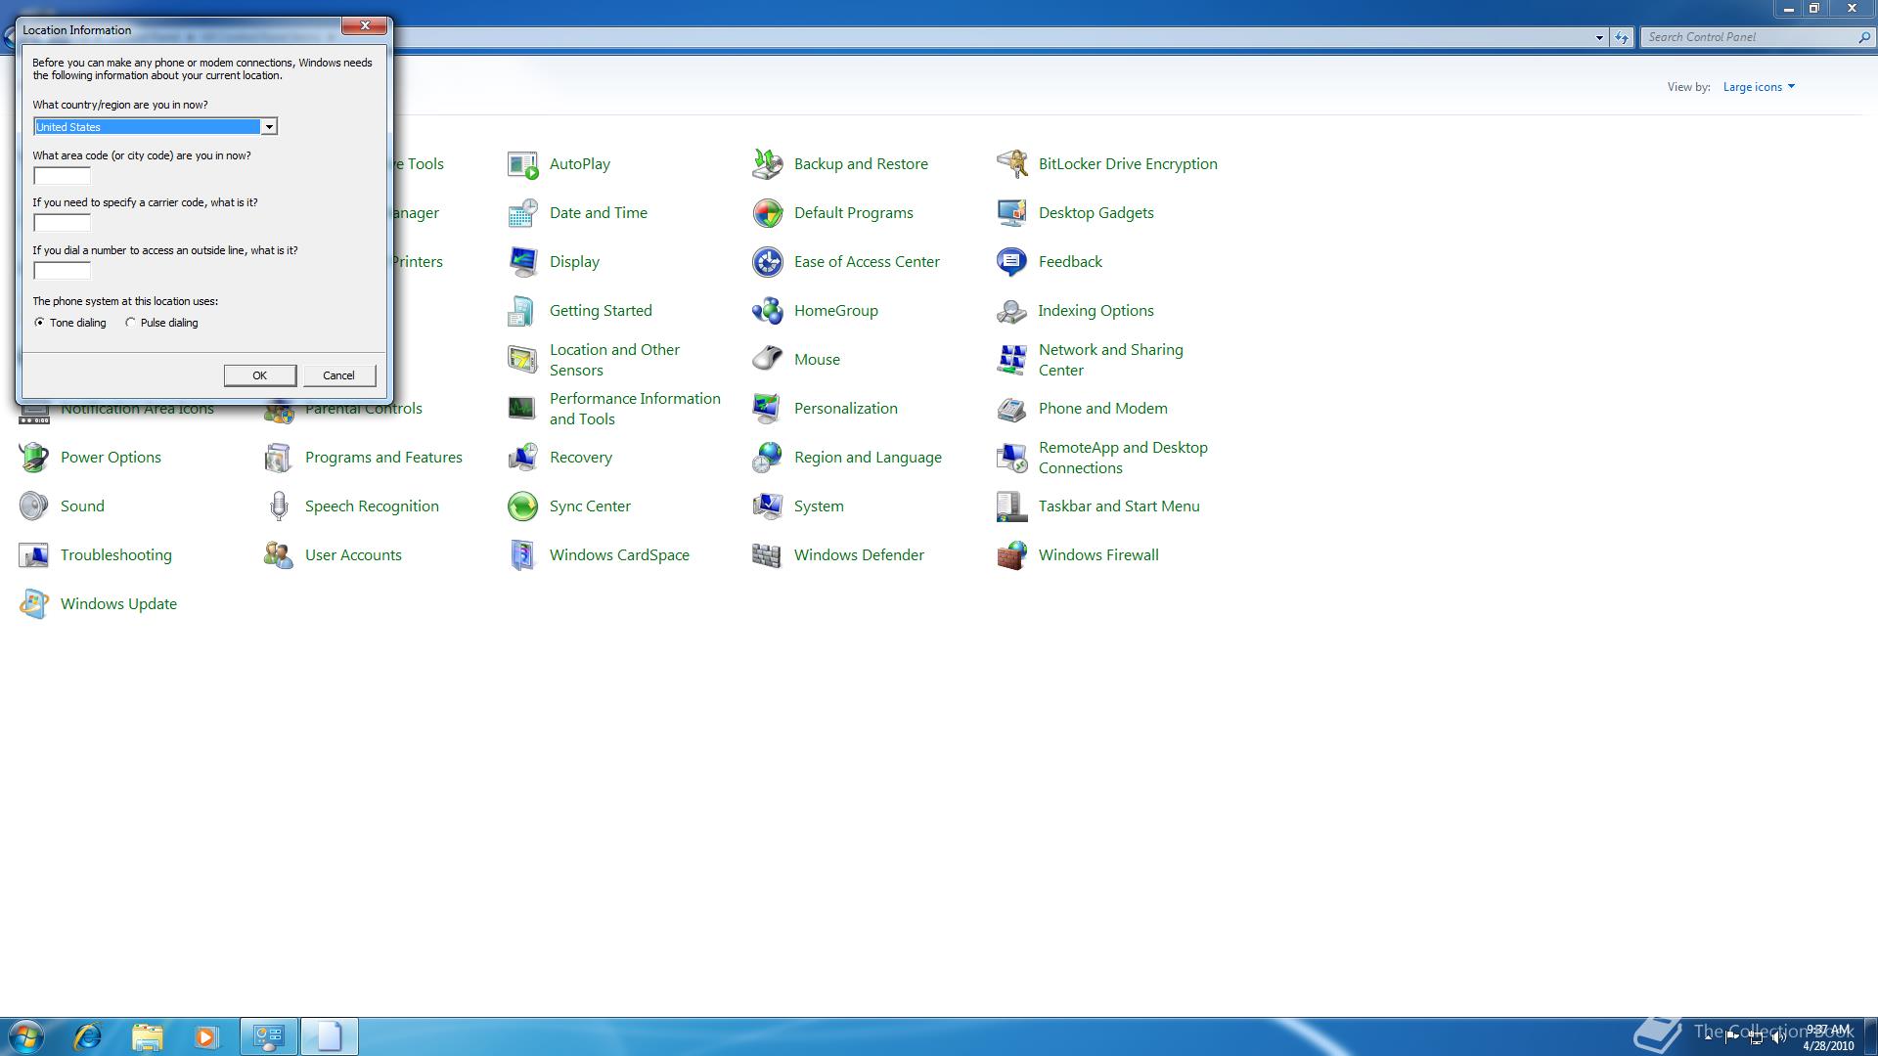Open the System link
Viewport: 1878px width, 1056px height.
(819, 506)
